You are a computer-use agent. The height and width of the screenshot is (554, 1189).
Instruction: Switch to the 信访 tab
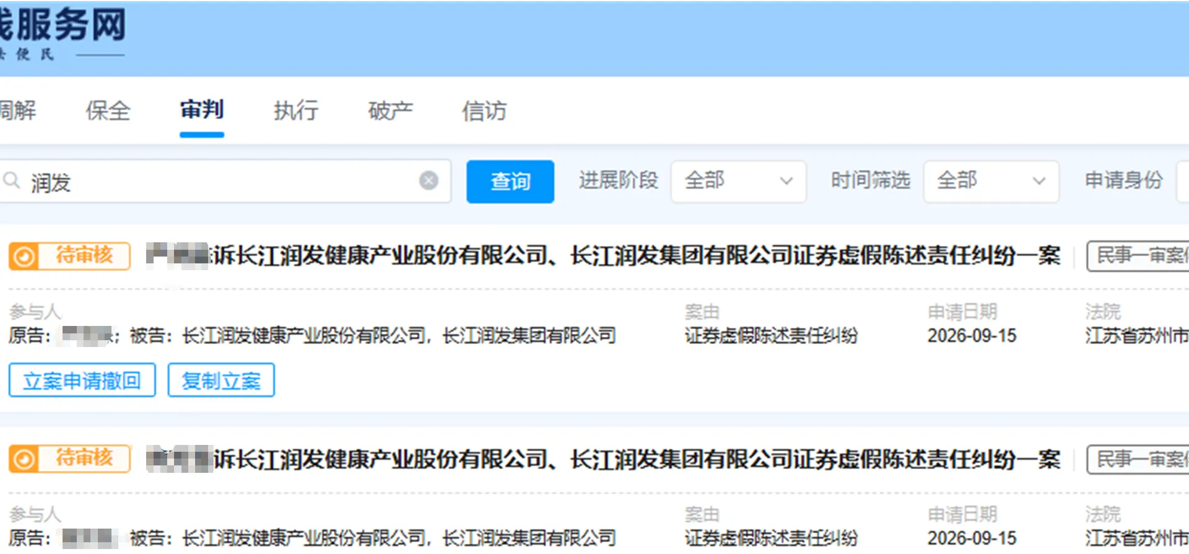click(x=484, y=111)
